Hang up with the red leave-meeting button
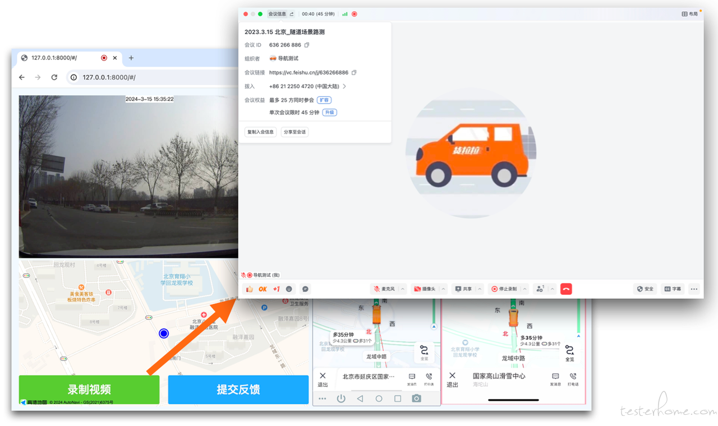 [x=566, y=289]
